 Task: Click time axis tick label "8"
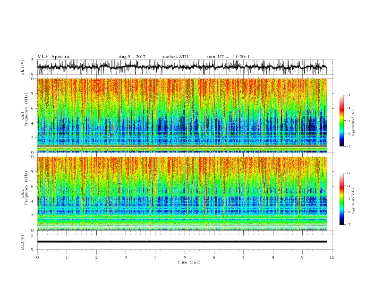tap(273, 257)
